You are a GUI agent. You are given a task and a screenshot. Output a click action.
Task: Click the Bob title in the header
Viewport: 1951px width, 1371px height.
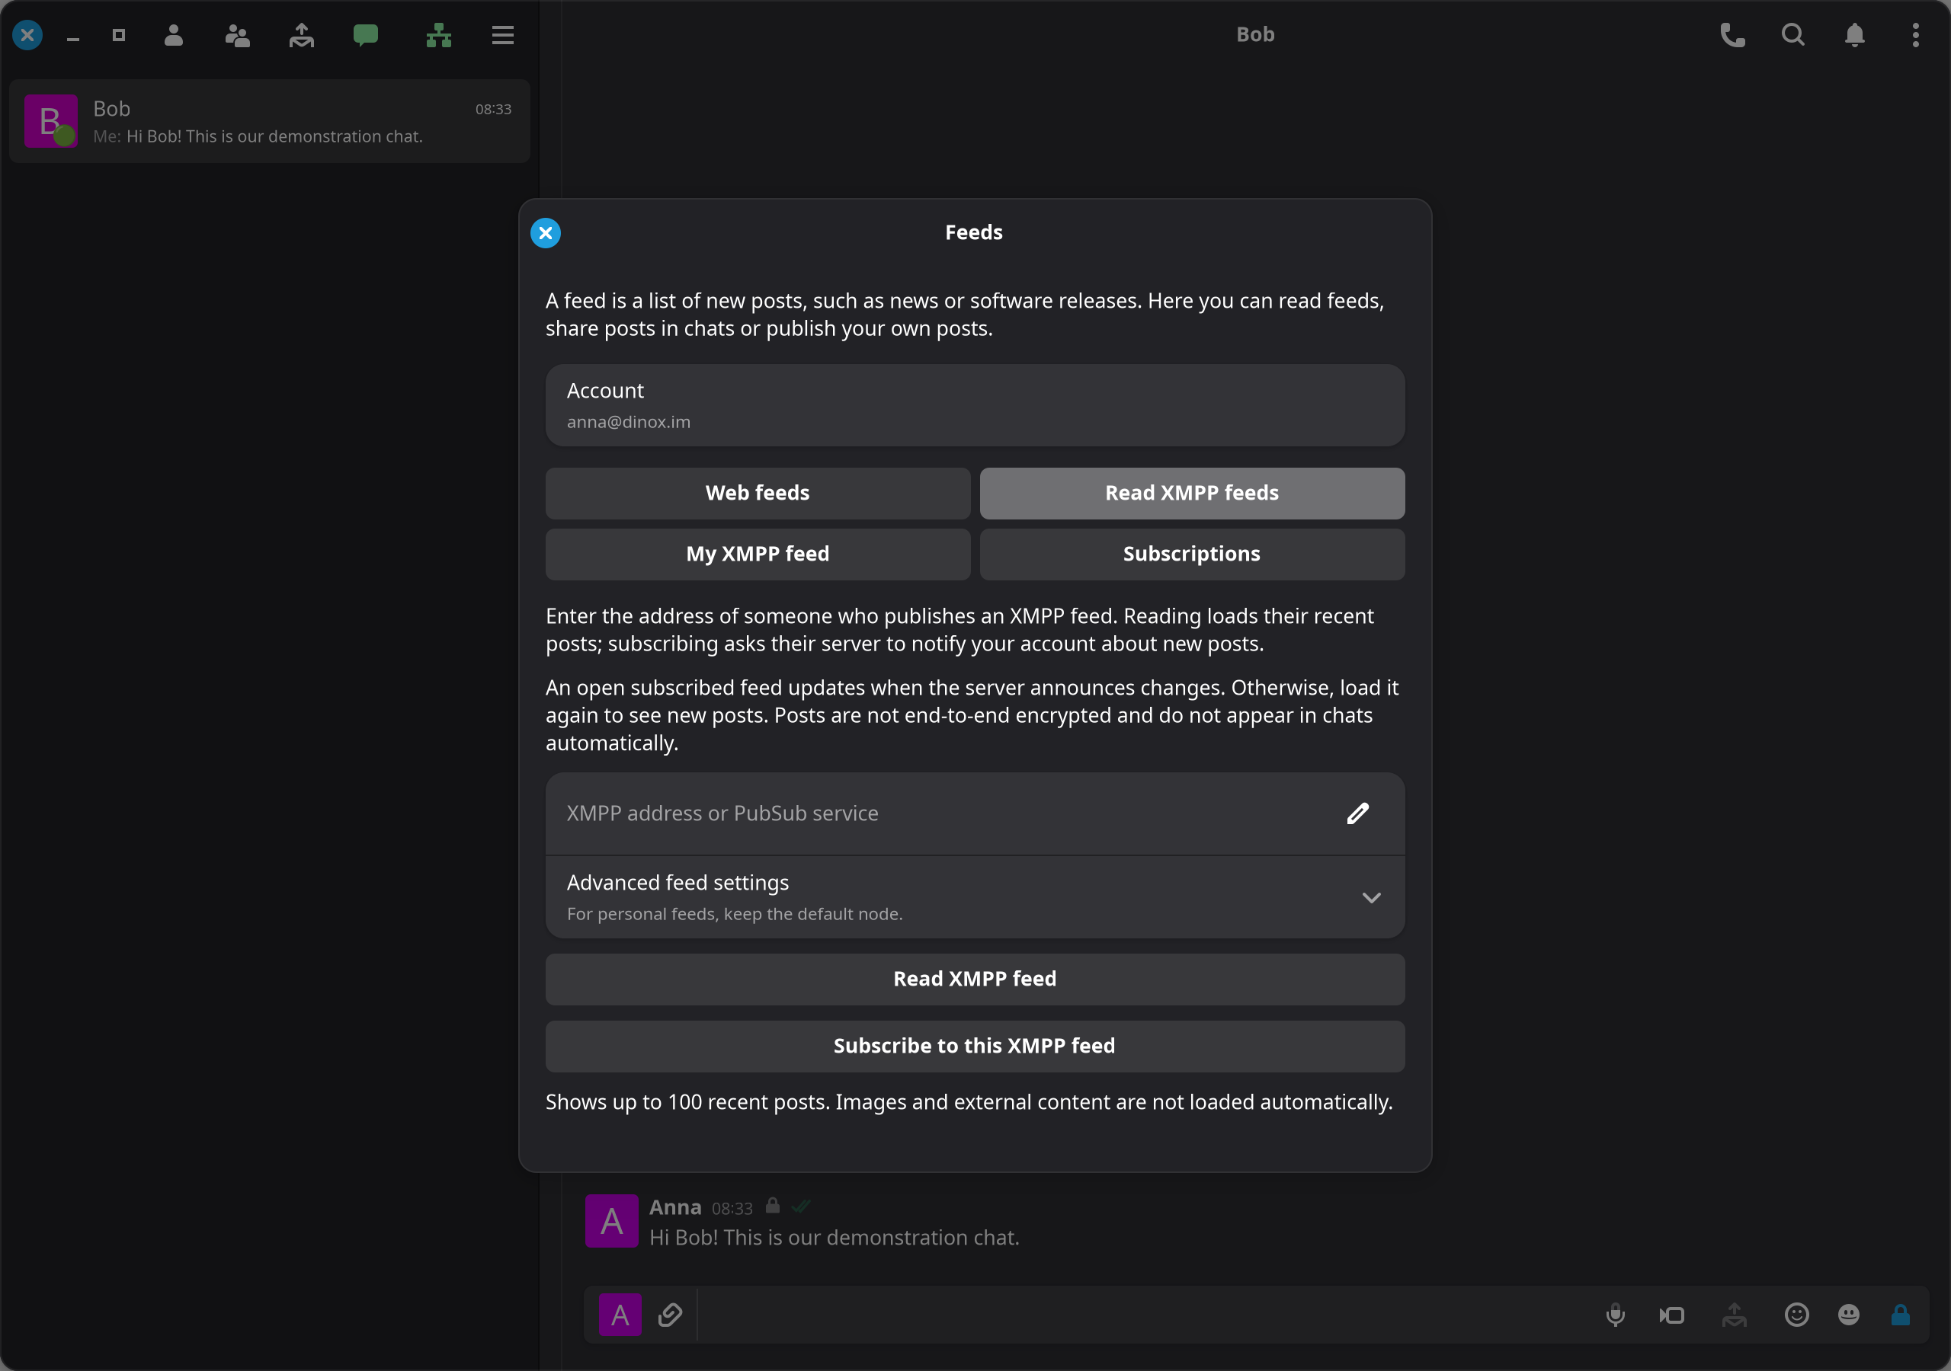point(1255,35)
